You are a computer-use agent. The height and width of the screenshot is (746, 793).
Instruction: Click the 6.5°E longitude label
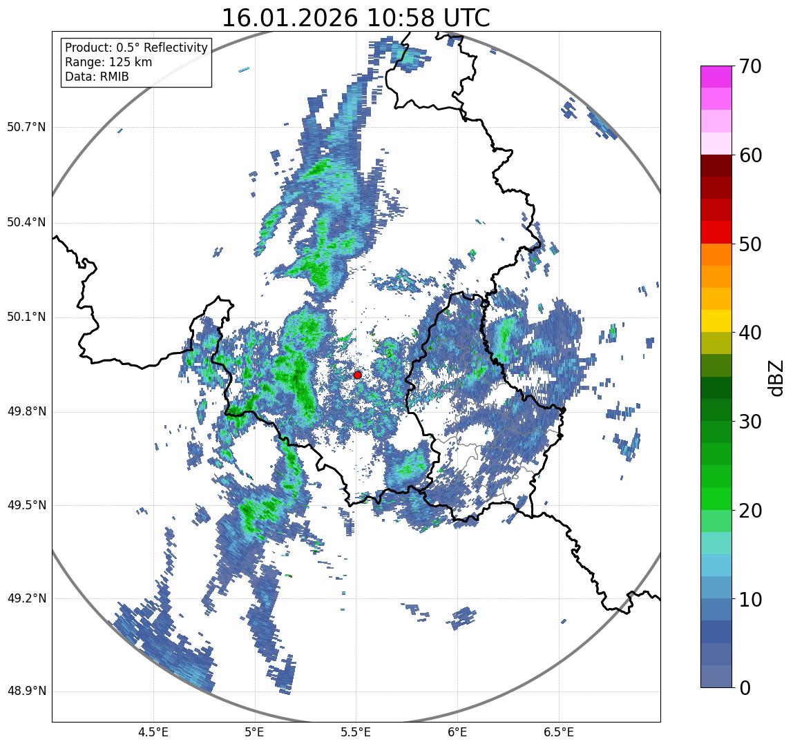[x=560, y=732]
